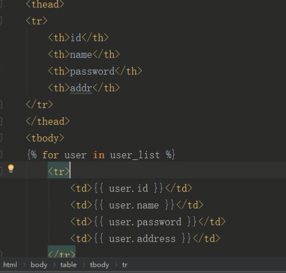Click the user.password template expression

(x=145, y=222)
